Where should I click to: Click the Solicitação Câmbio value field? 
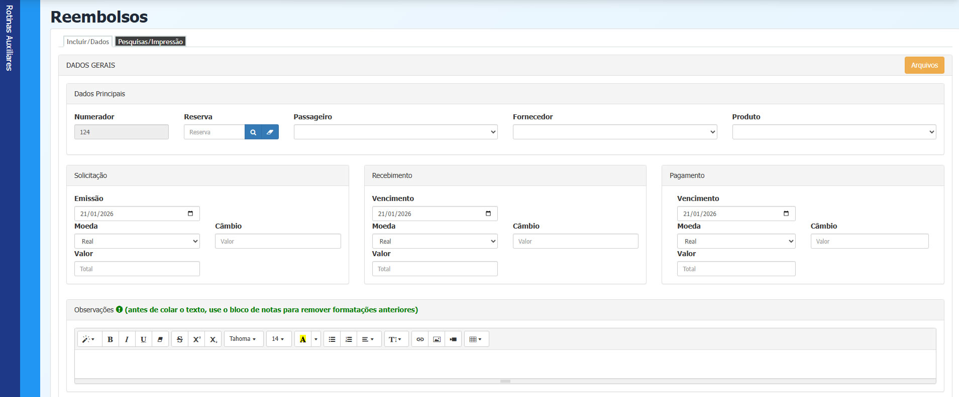click(x=278, y=241)
